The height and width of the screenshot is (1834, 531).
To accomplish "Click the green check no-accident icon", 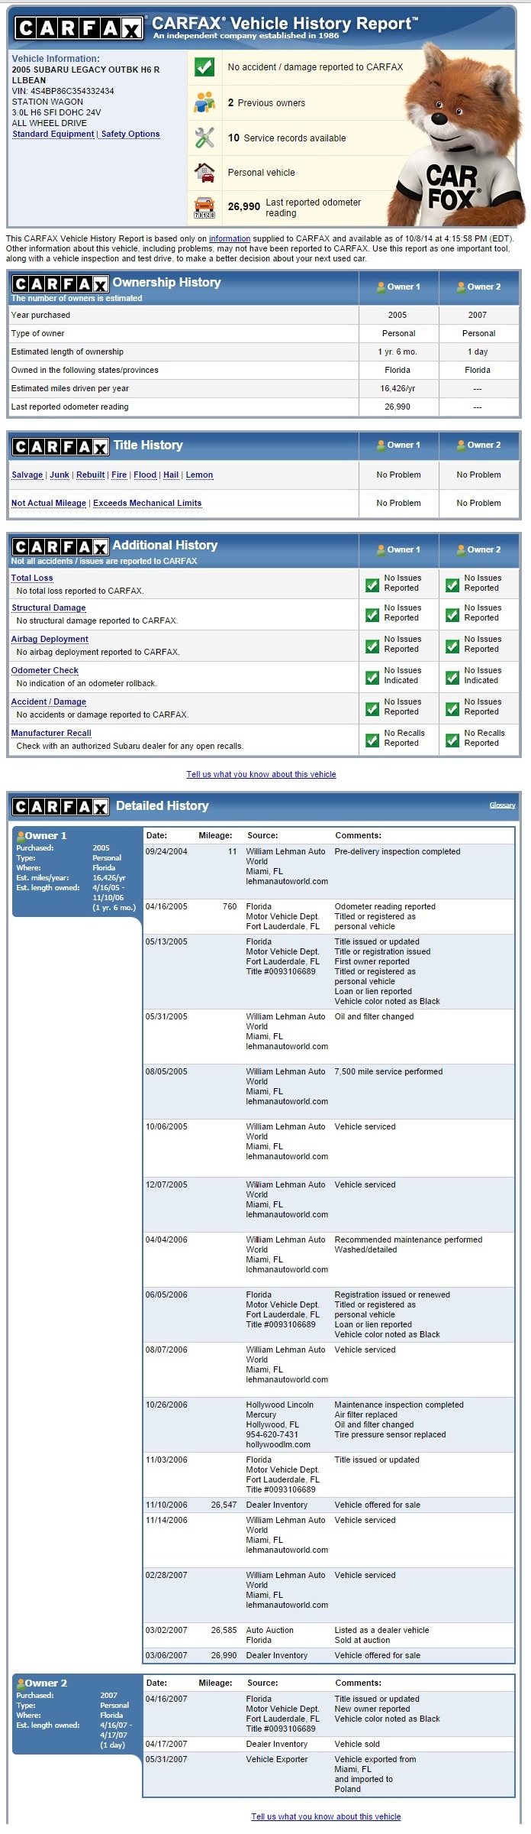I will point(204,67).
